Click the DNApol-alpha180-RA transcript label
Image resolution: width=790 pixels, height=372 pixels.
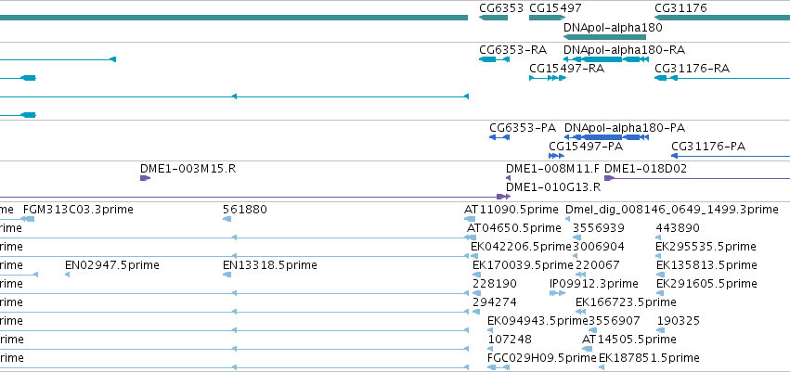(x=624, y=50)
